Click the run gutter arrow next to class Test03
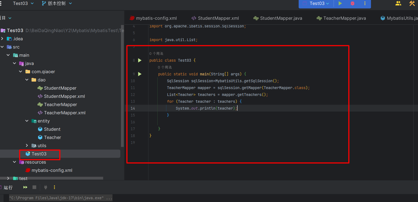Image resolution: width=418 pixels, height=202 pixels. coord(140,60)
